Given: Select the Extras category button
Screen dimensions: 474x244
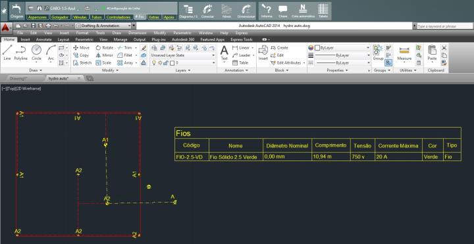Looking at the screenshot, I should pyautogui.click(x=154, y=17).
